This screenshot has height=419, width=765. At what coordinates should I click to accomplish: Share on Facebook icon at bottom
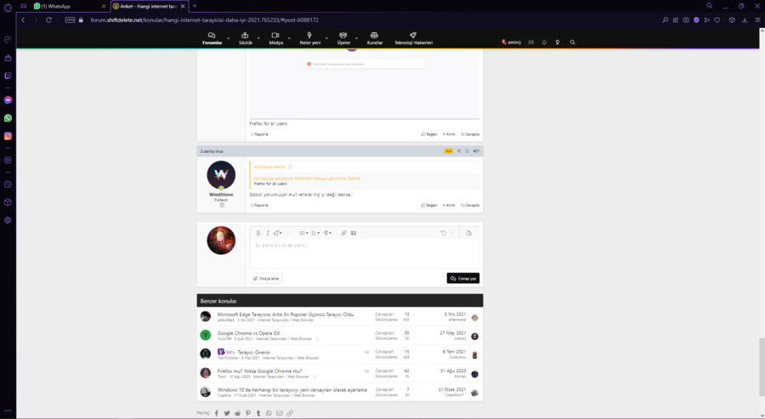click(217, 413)
